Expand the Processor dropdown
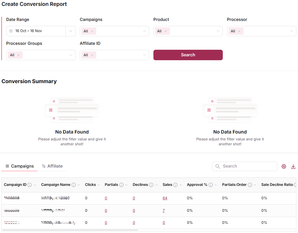 tap(292, 31)
